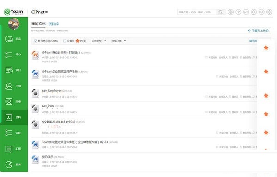Screen dimensions: 277x177
Task: Click the blue expand filter link in filter bar
Action: coord(253,41)
